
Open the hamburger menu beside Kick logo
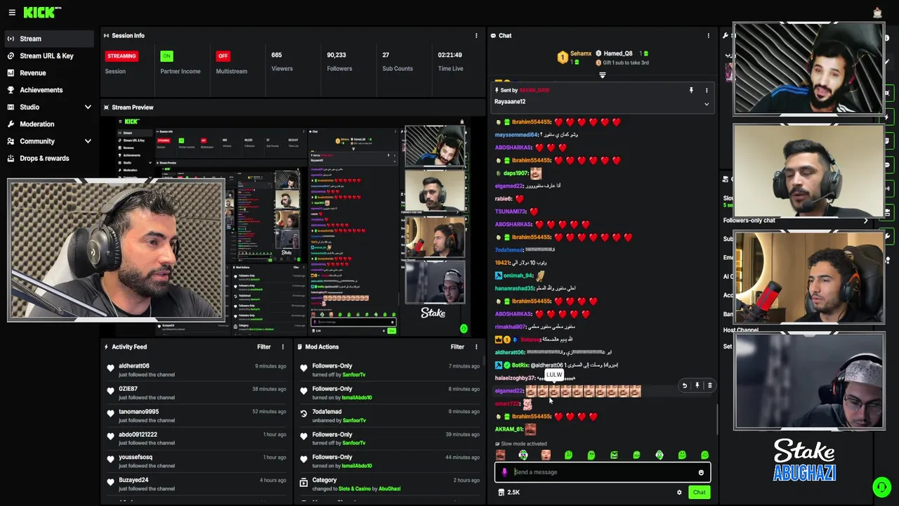coord(12,13)
